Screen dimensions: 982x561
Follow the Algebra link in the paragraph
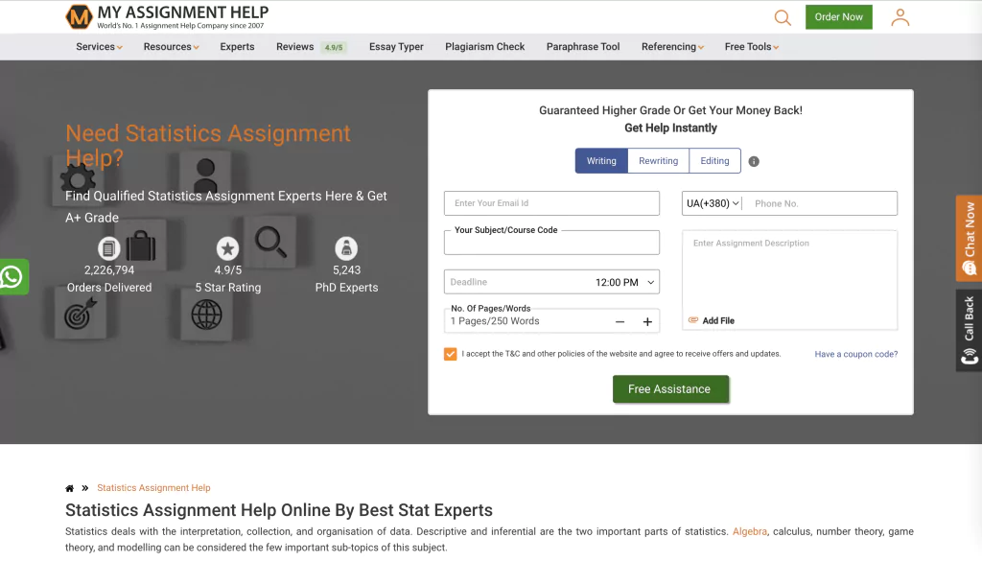750,531
